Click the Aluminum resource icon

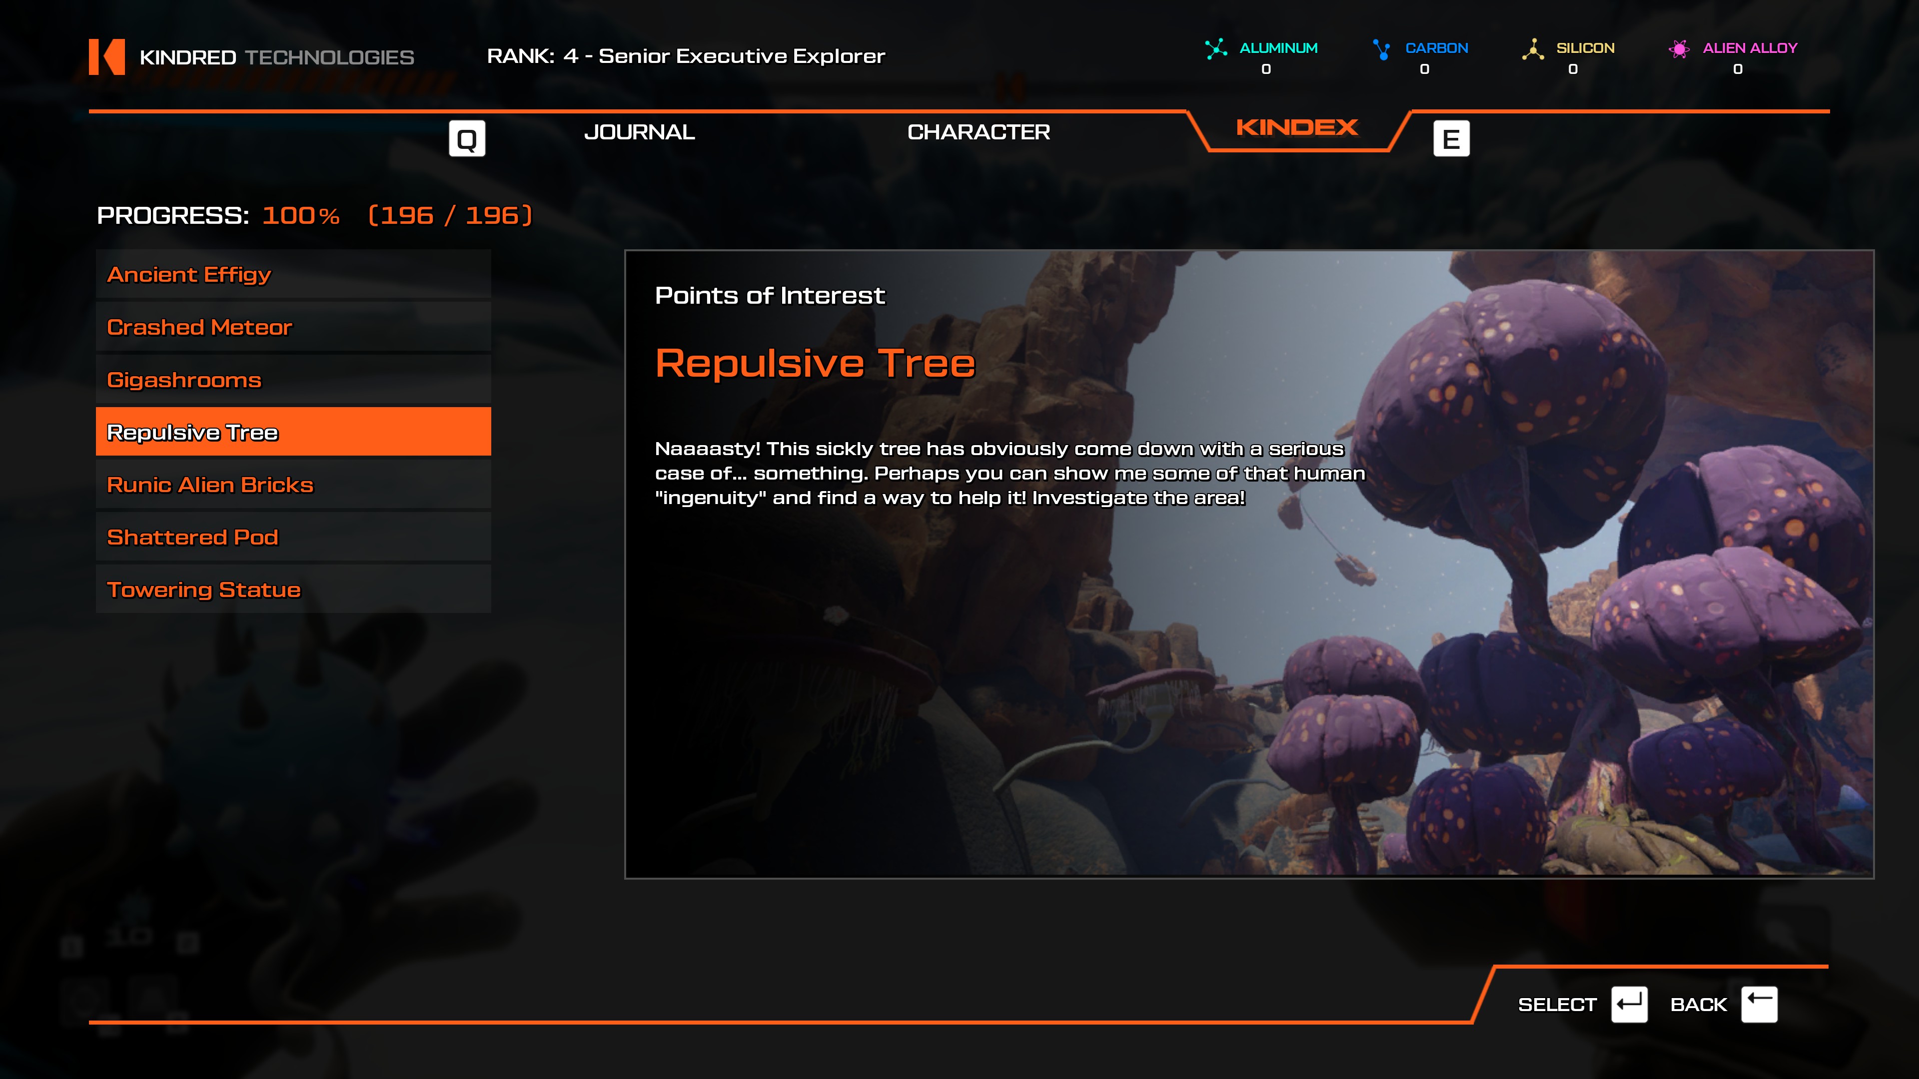tap(1216, 49)
